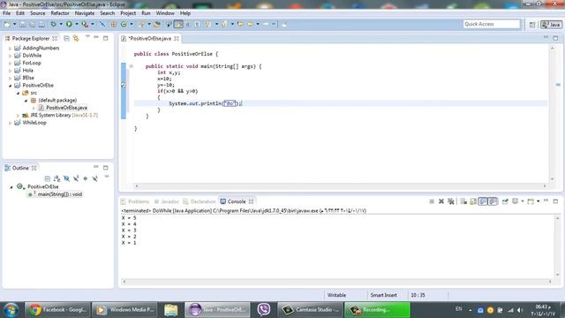Click the volume tray icon
Image resolution: width=565 pixels, height=318 pixels.
520,310
